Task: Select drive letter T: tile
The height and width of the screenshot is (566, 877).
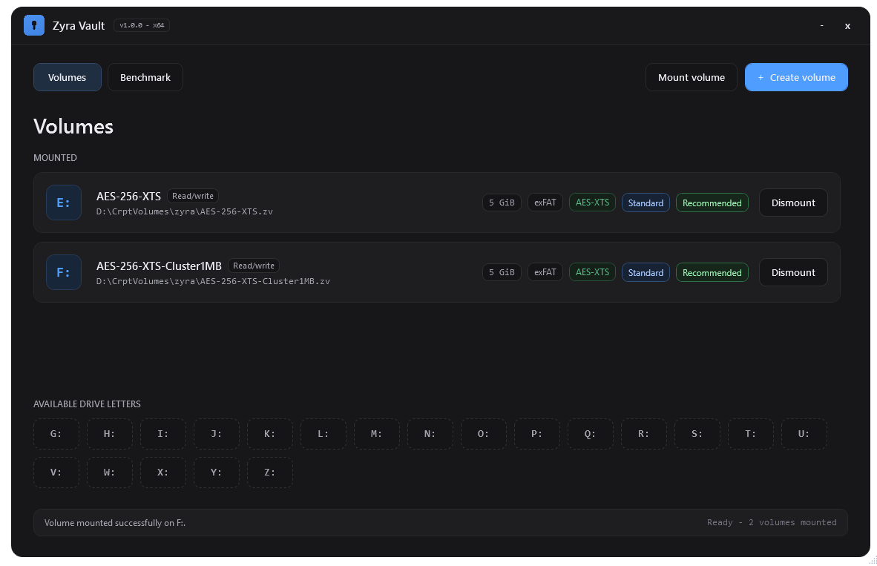Action: point(751,434)
